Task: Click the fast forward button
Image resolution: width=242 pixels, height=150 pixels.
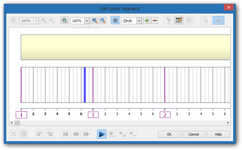Action: (86, 134)
